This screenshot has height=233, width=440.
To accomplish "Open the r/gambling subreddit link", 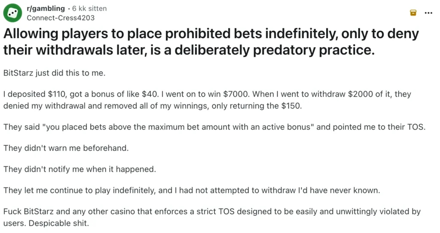I will click(46, 9).
